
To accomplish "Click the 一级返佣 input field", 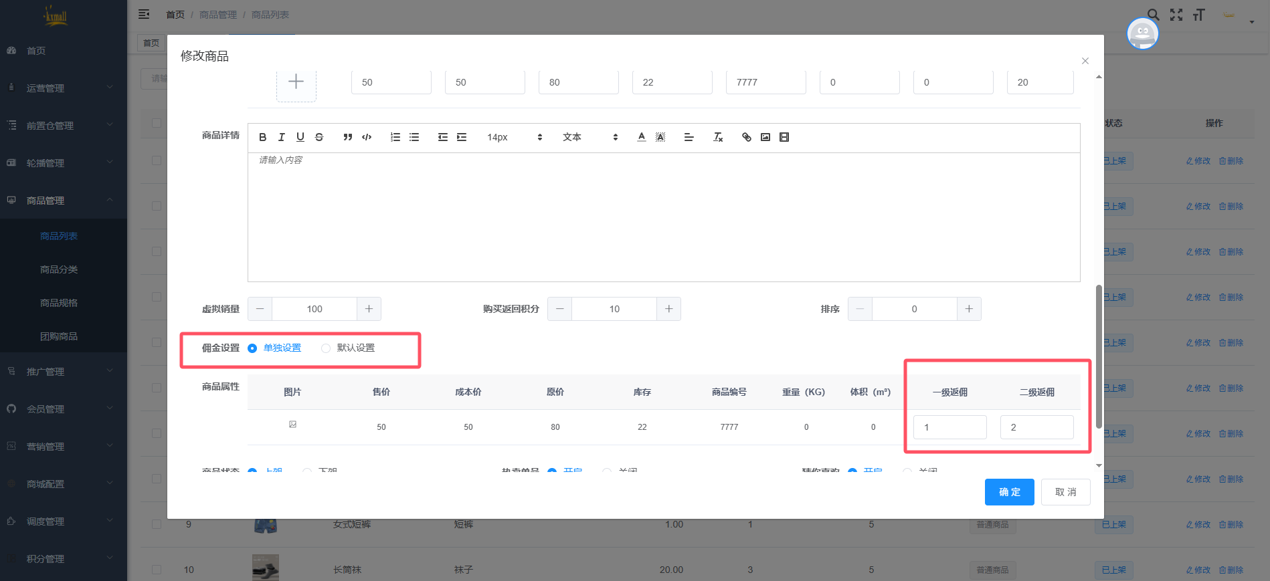I will point(949,427).
